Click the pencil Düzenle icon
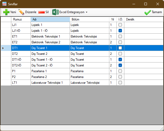The height and width of the screenshot is (131, 164). 21,12
